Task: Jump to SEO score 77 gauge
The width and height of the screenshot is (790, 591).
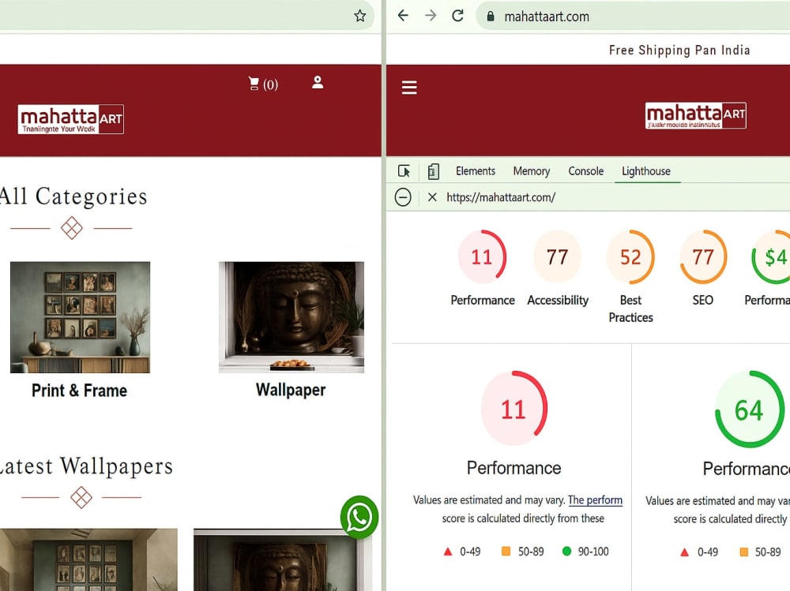Action: pos(703,256)
